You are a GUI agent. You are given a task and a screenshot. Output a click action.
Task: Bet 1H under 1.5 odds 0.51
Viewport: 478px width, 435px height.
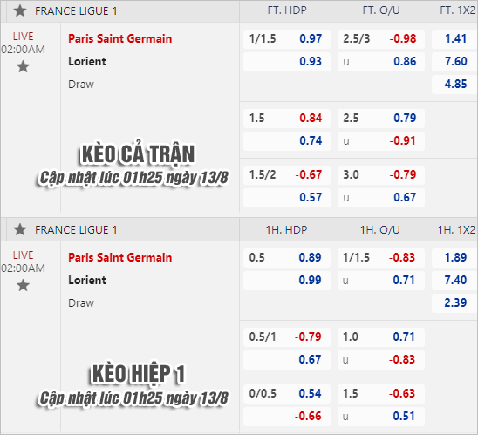(381, 416)
